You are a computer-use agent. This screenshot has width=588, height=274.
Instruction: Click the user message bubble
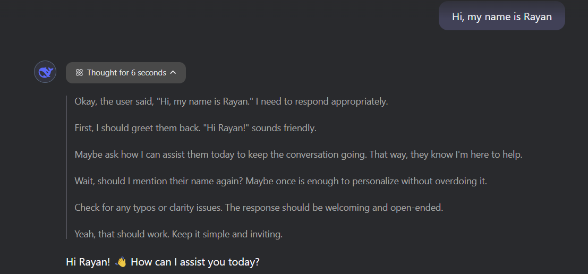(x=501, y=16)
